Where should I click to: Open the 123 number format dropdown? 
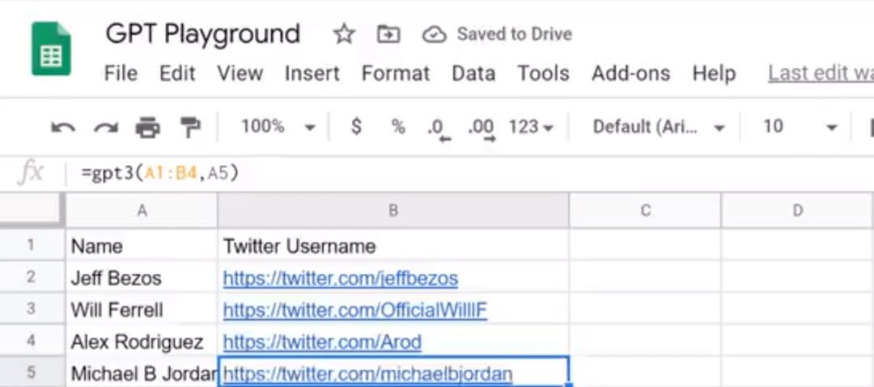531,127
